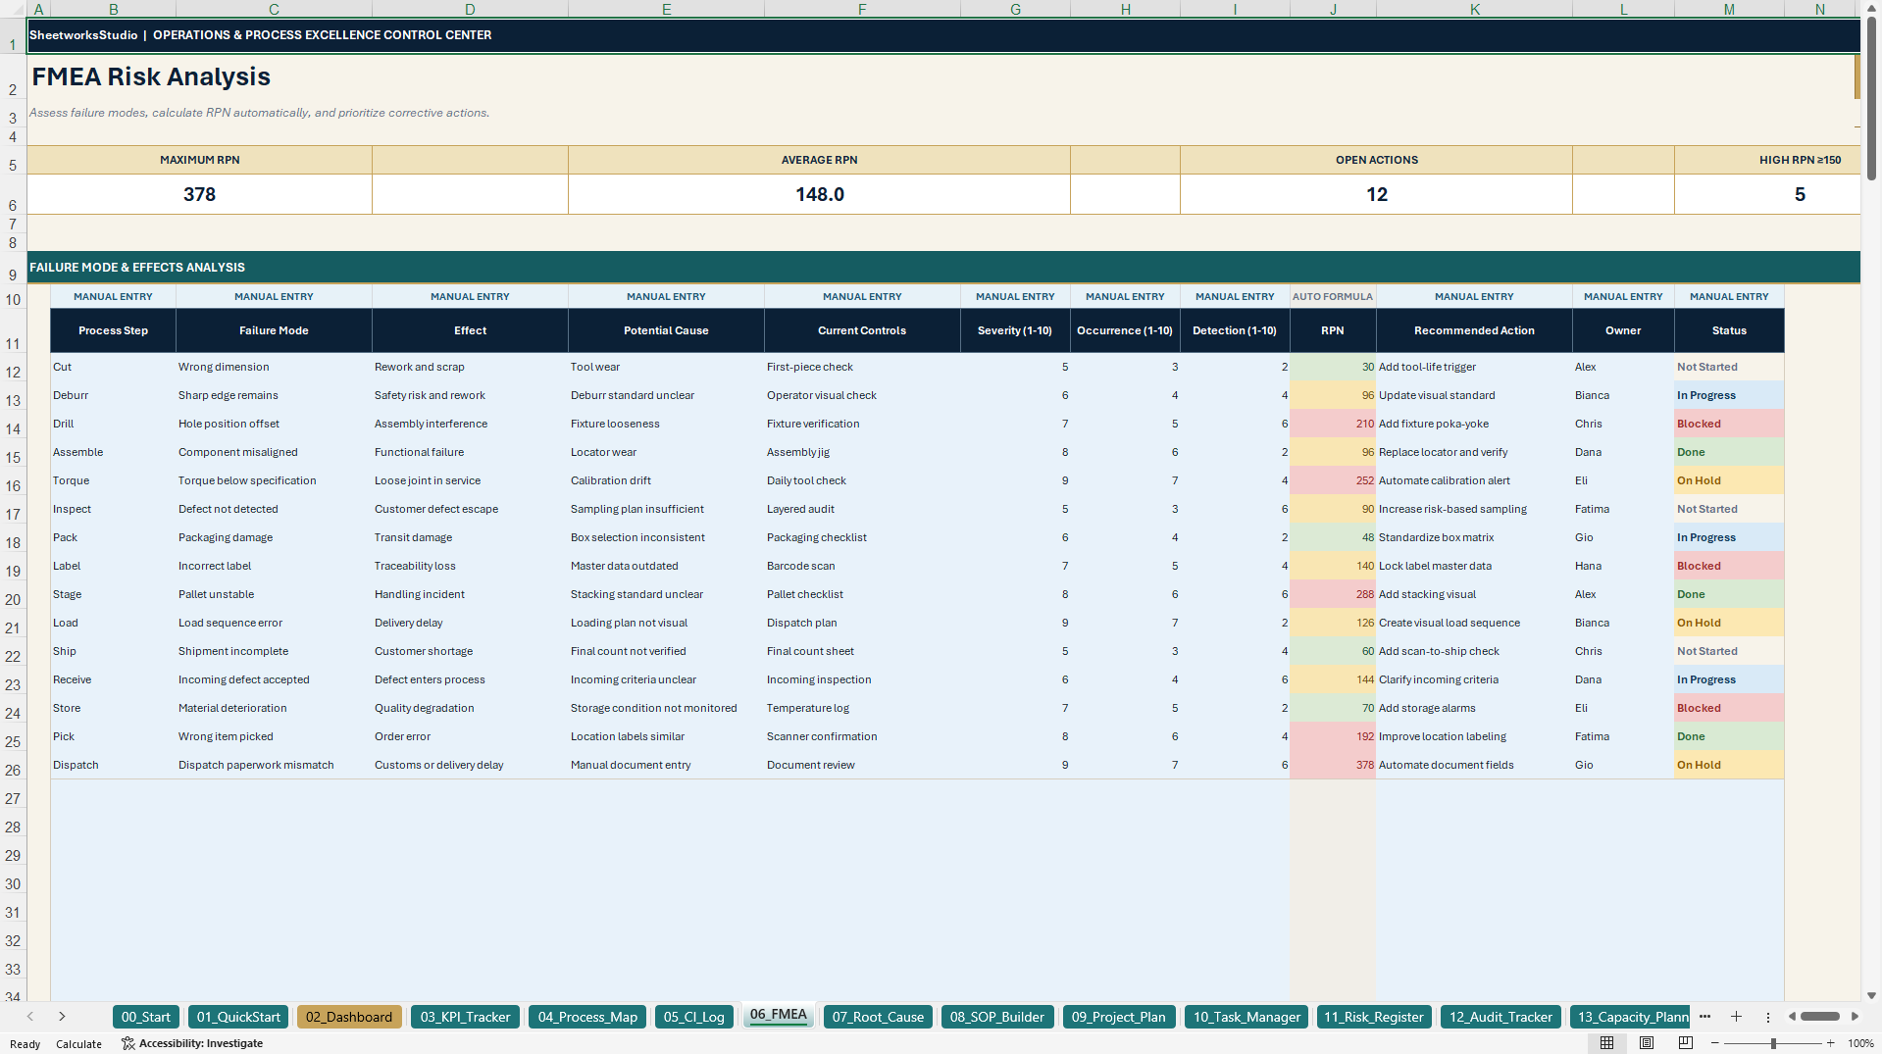Switch to 04_Process_Map sheet
This screenshot has width=1882, height=1054.
pyautogui.click(x=587, y=1017)
